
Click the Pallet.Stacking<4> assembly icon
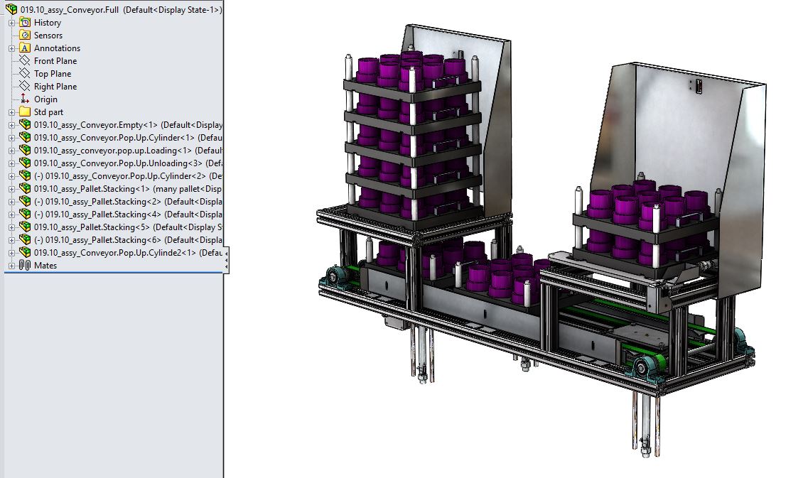tap(25, 214)
